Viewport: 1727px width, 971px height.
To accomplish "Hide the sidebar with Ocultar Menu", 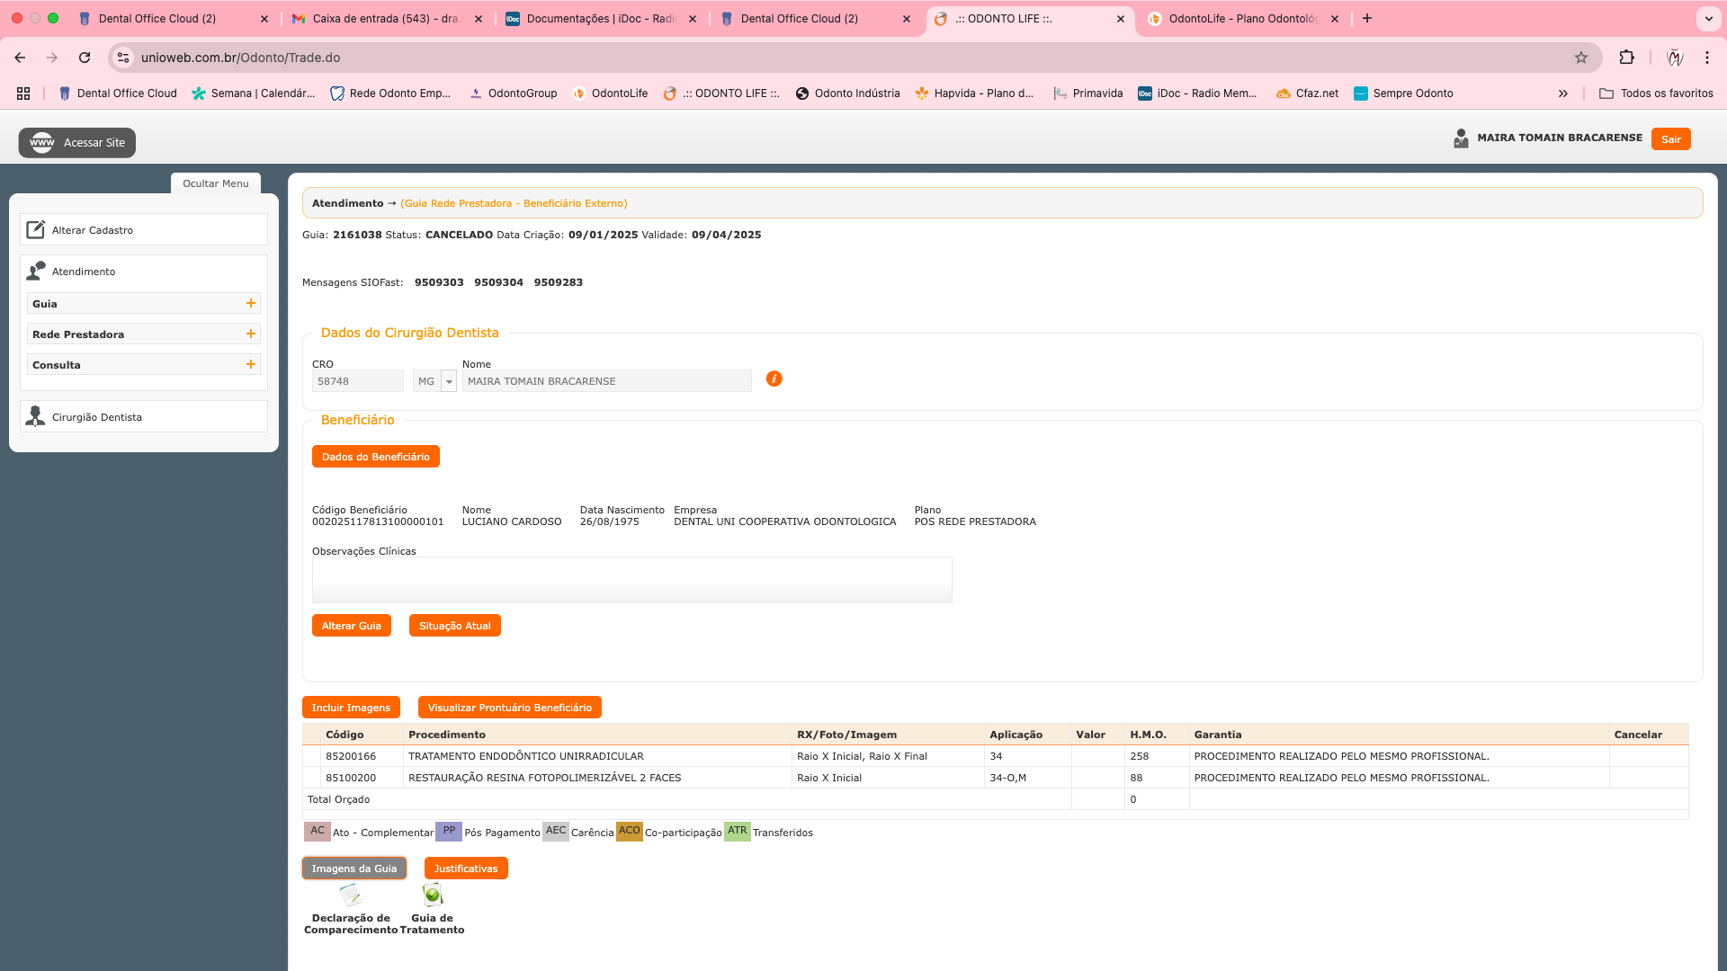I will [216, 183].
